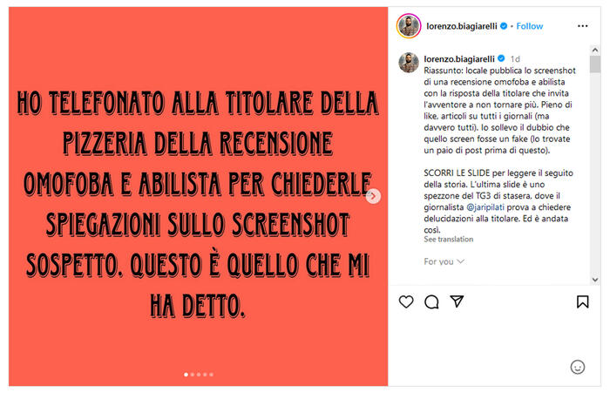Open comments with the speech bubble icon

pyautogui.click(x=431, y=302)
